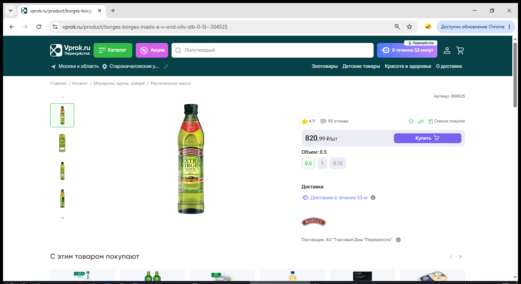Click the Артикул 304525 text
The image size is (521, 284).
pyautogui.click(x=449, y=96)
